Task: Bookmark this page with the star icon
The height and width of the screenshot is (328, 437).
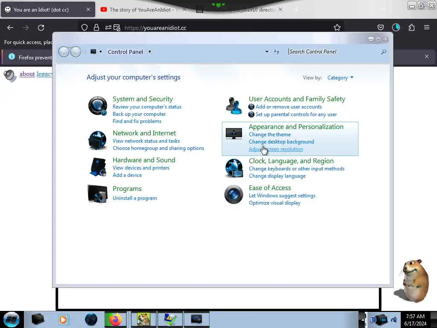Action: 337,27
